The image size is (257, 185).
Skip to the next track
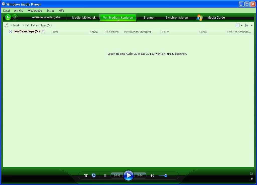tap(140, 175)
